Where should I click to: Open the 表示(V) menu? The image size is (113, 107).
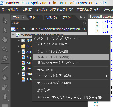(41, 9)
